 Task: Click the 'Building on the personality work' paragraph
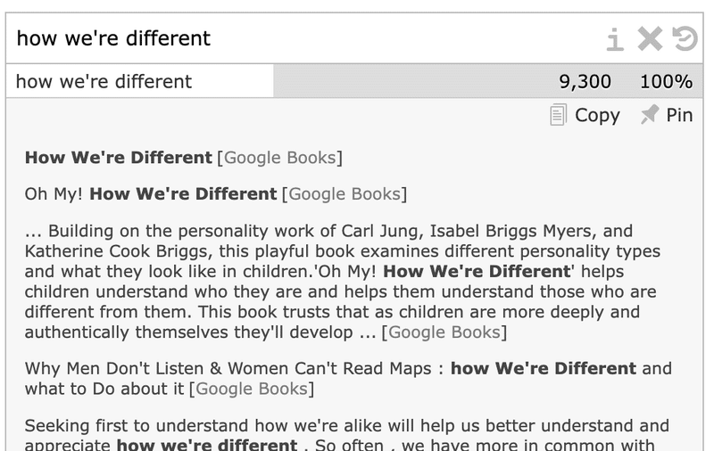click(344, 282)
